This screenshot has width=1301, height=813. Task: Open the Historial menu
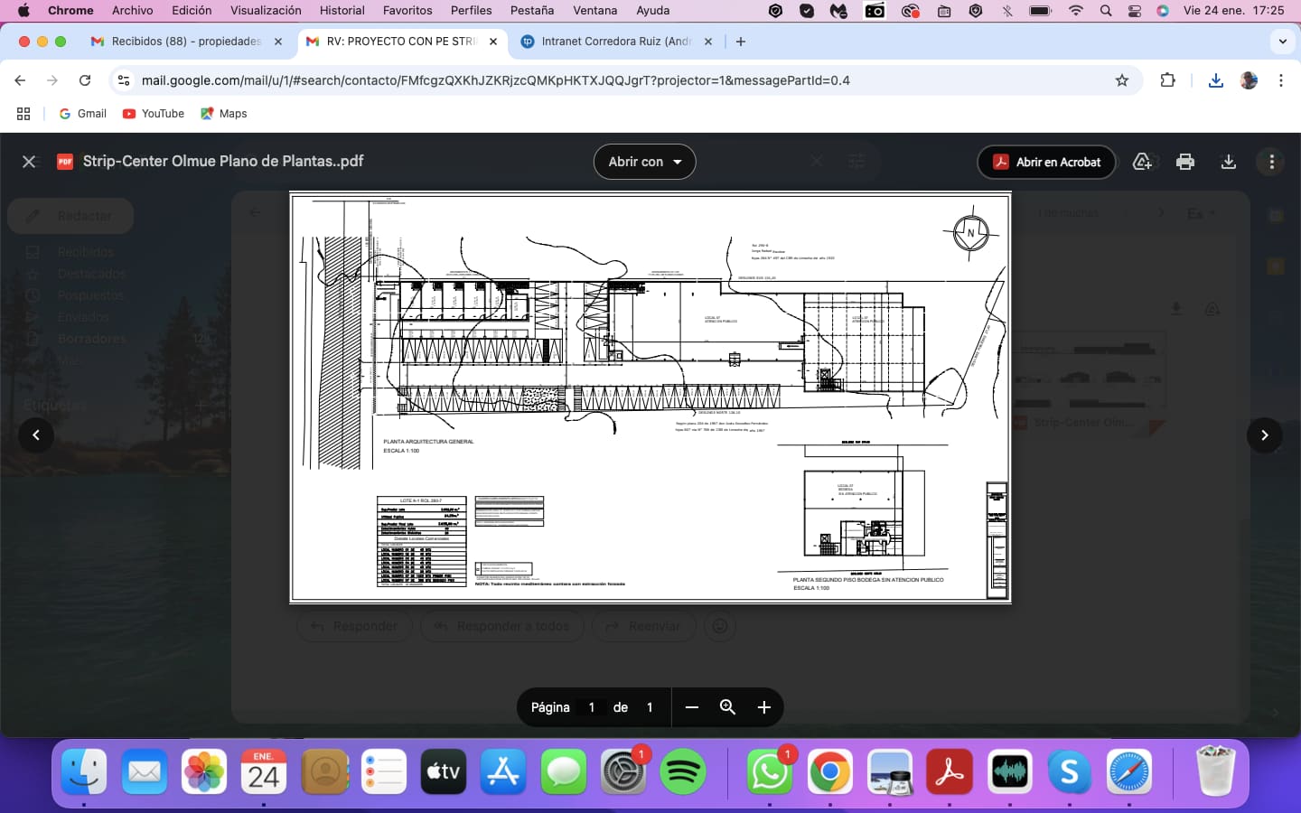pyautogui.click(x=342, y=11)
